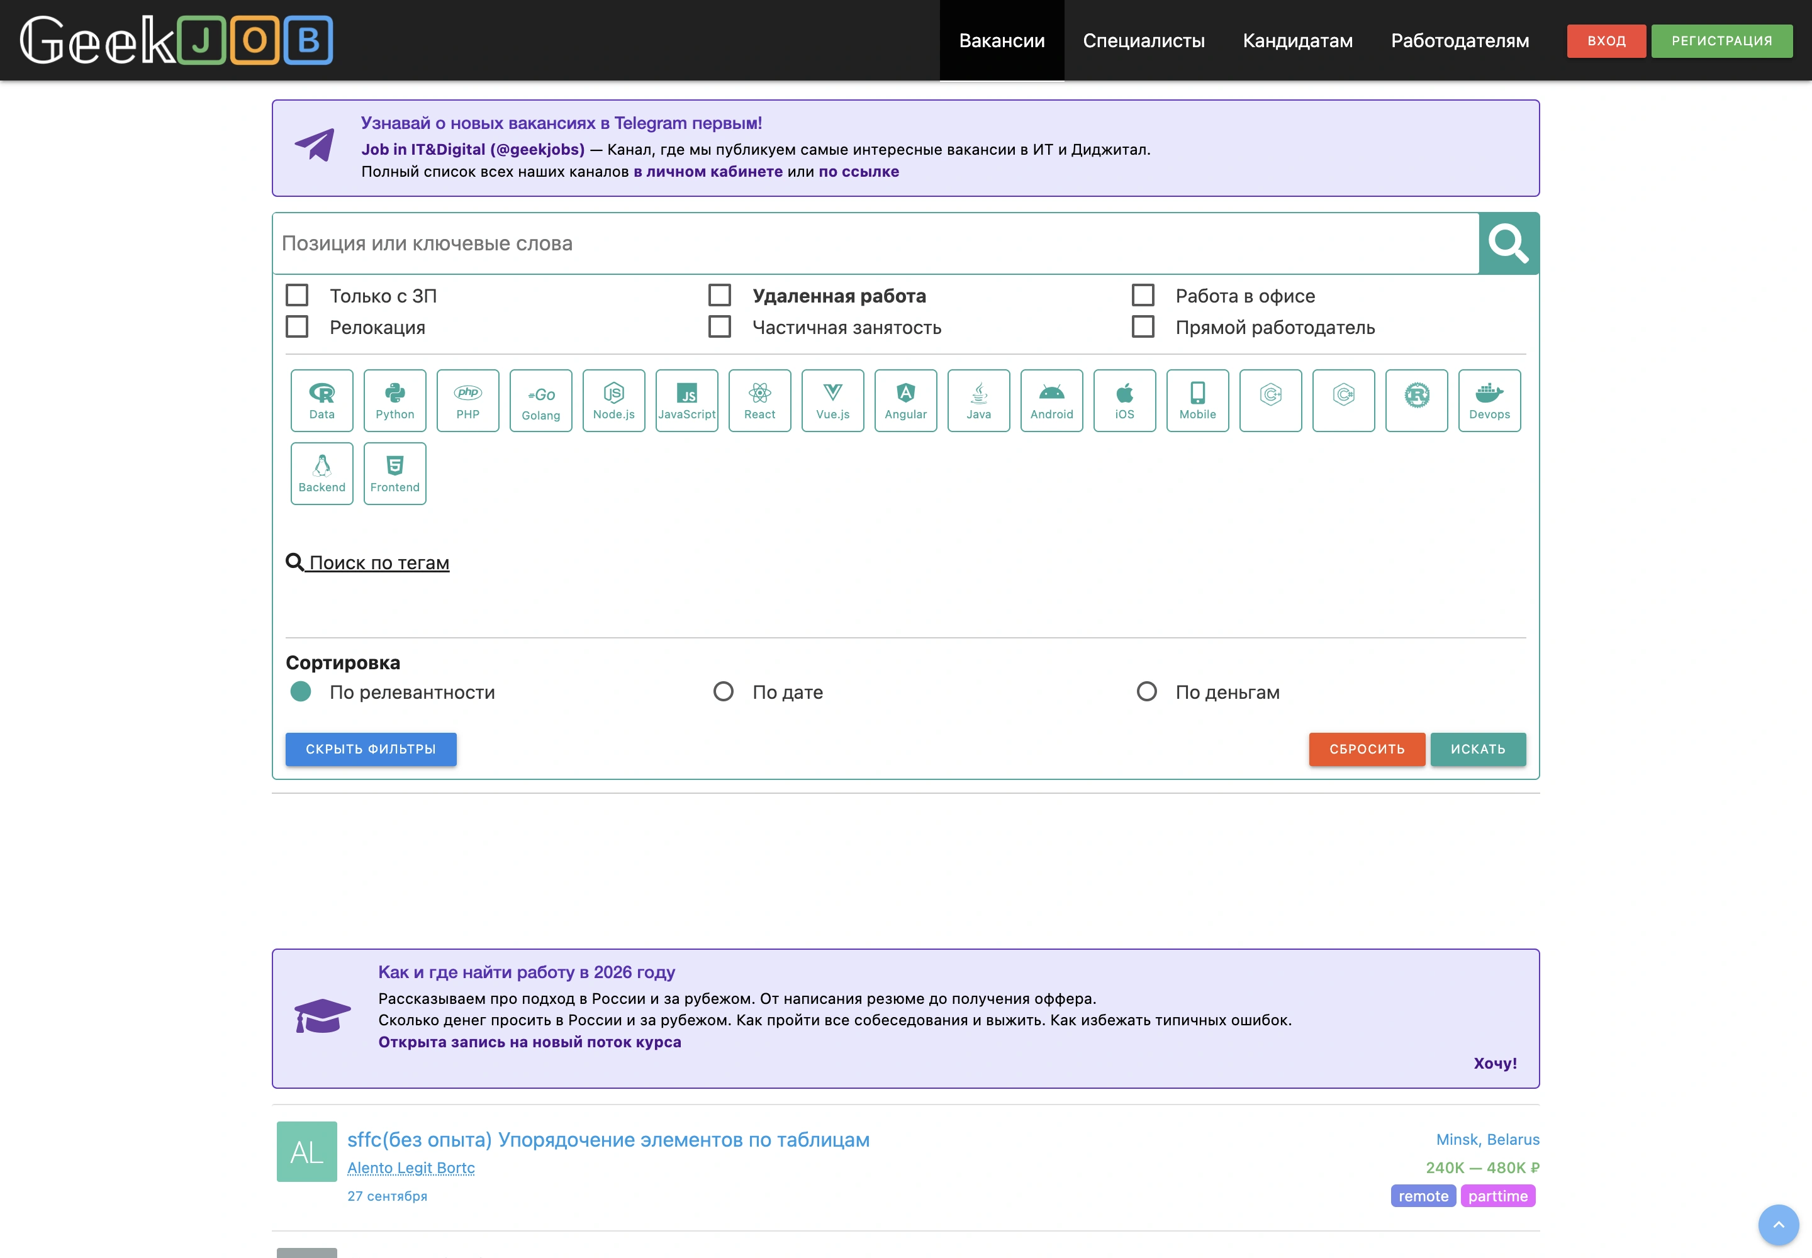Select the React tag icon
This screenshot has width=1812, height=1258.
tap(760, 401)
